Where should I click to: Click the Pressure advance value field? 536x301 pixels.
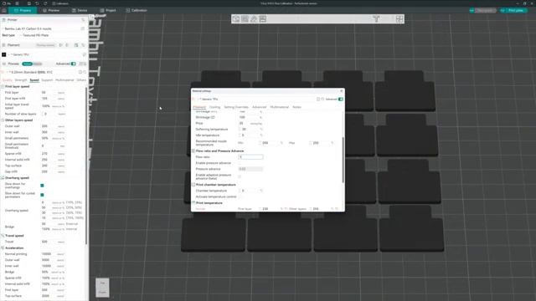coord(250,169)
